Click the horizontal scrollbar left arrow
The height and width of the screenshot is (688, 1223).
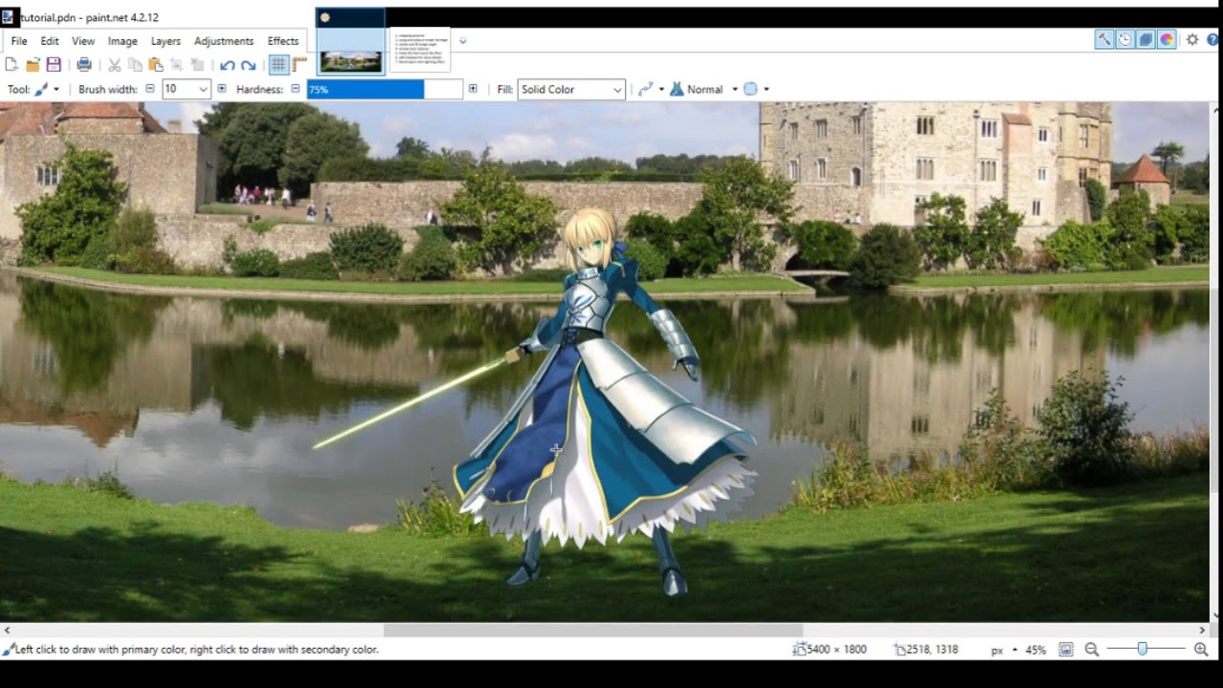coord(7,630)
